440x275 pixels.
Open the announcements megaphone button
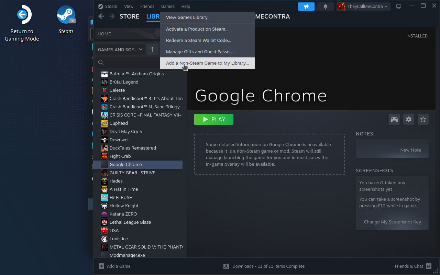[306, 6]
